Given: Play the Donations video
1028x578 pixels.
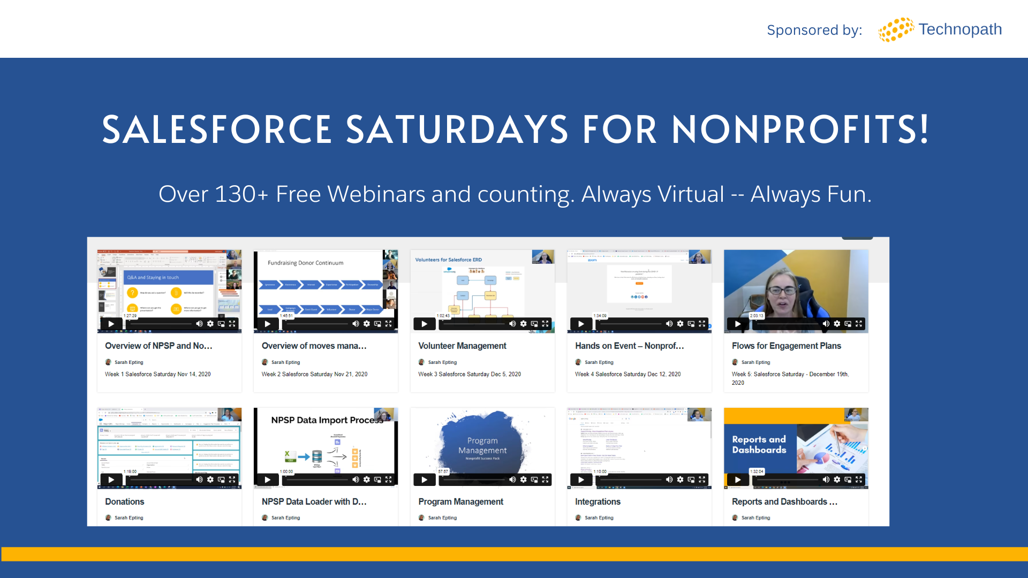Looking at the screenshot, I should [x=111, y=480].
